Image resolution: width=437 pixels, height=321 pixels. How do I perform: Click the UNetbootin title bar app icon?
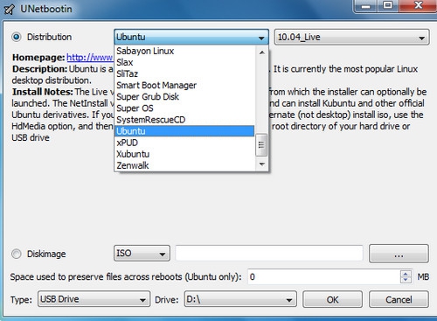pos(9,9)
